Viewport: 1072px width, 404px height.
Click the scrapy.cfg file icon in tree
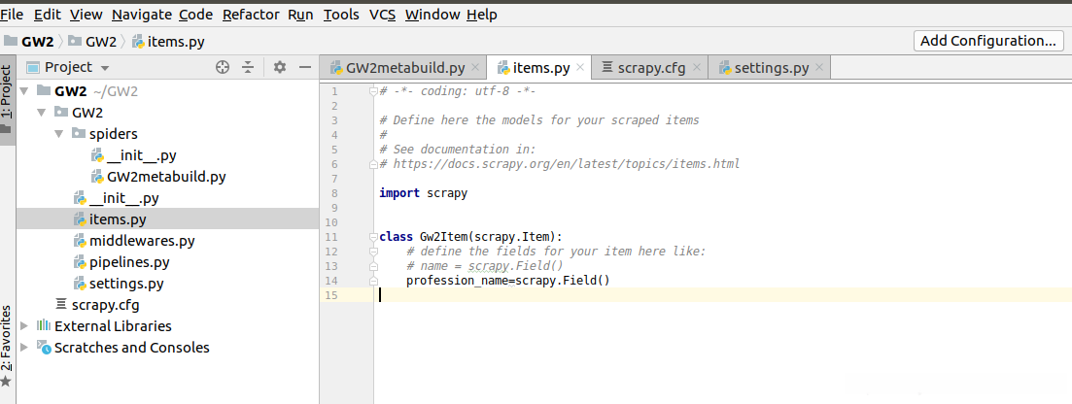pos(61,304)
